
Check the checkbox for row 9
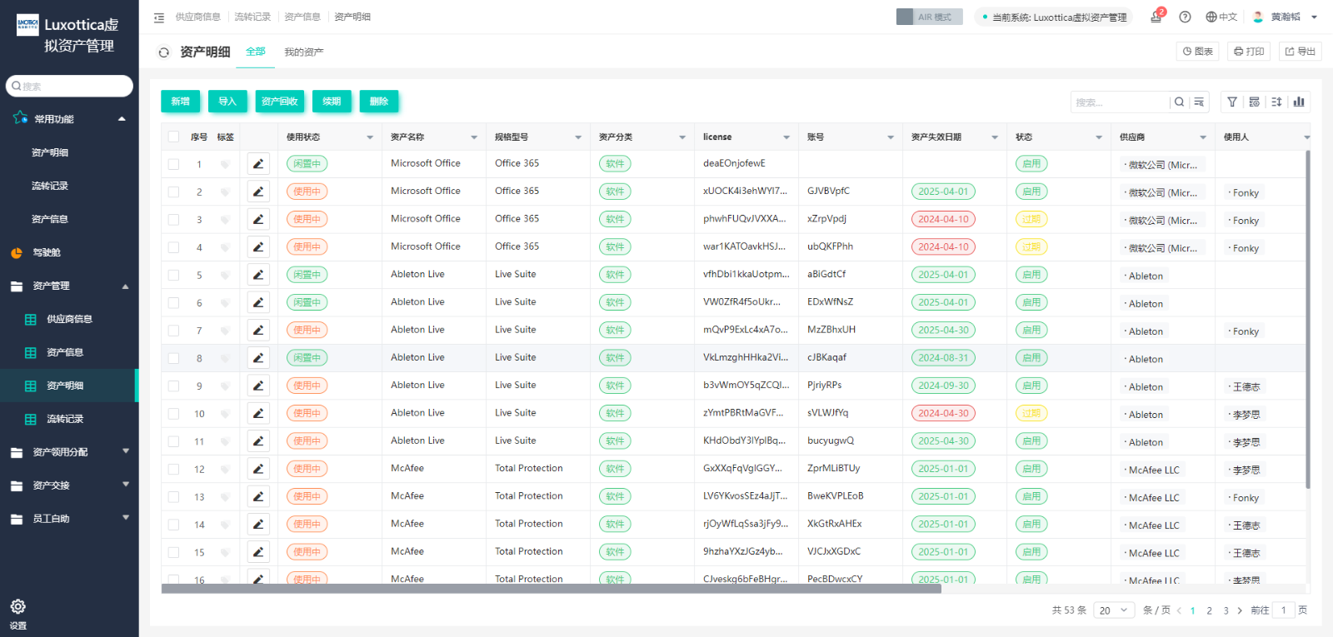click(173, 386)
